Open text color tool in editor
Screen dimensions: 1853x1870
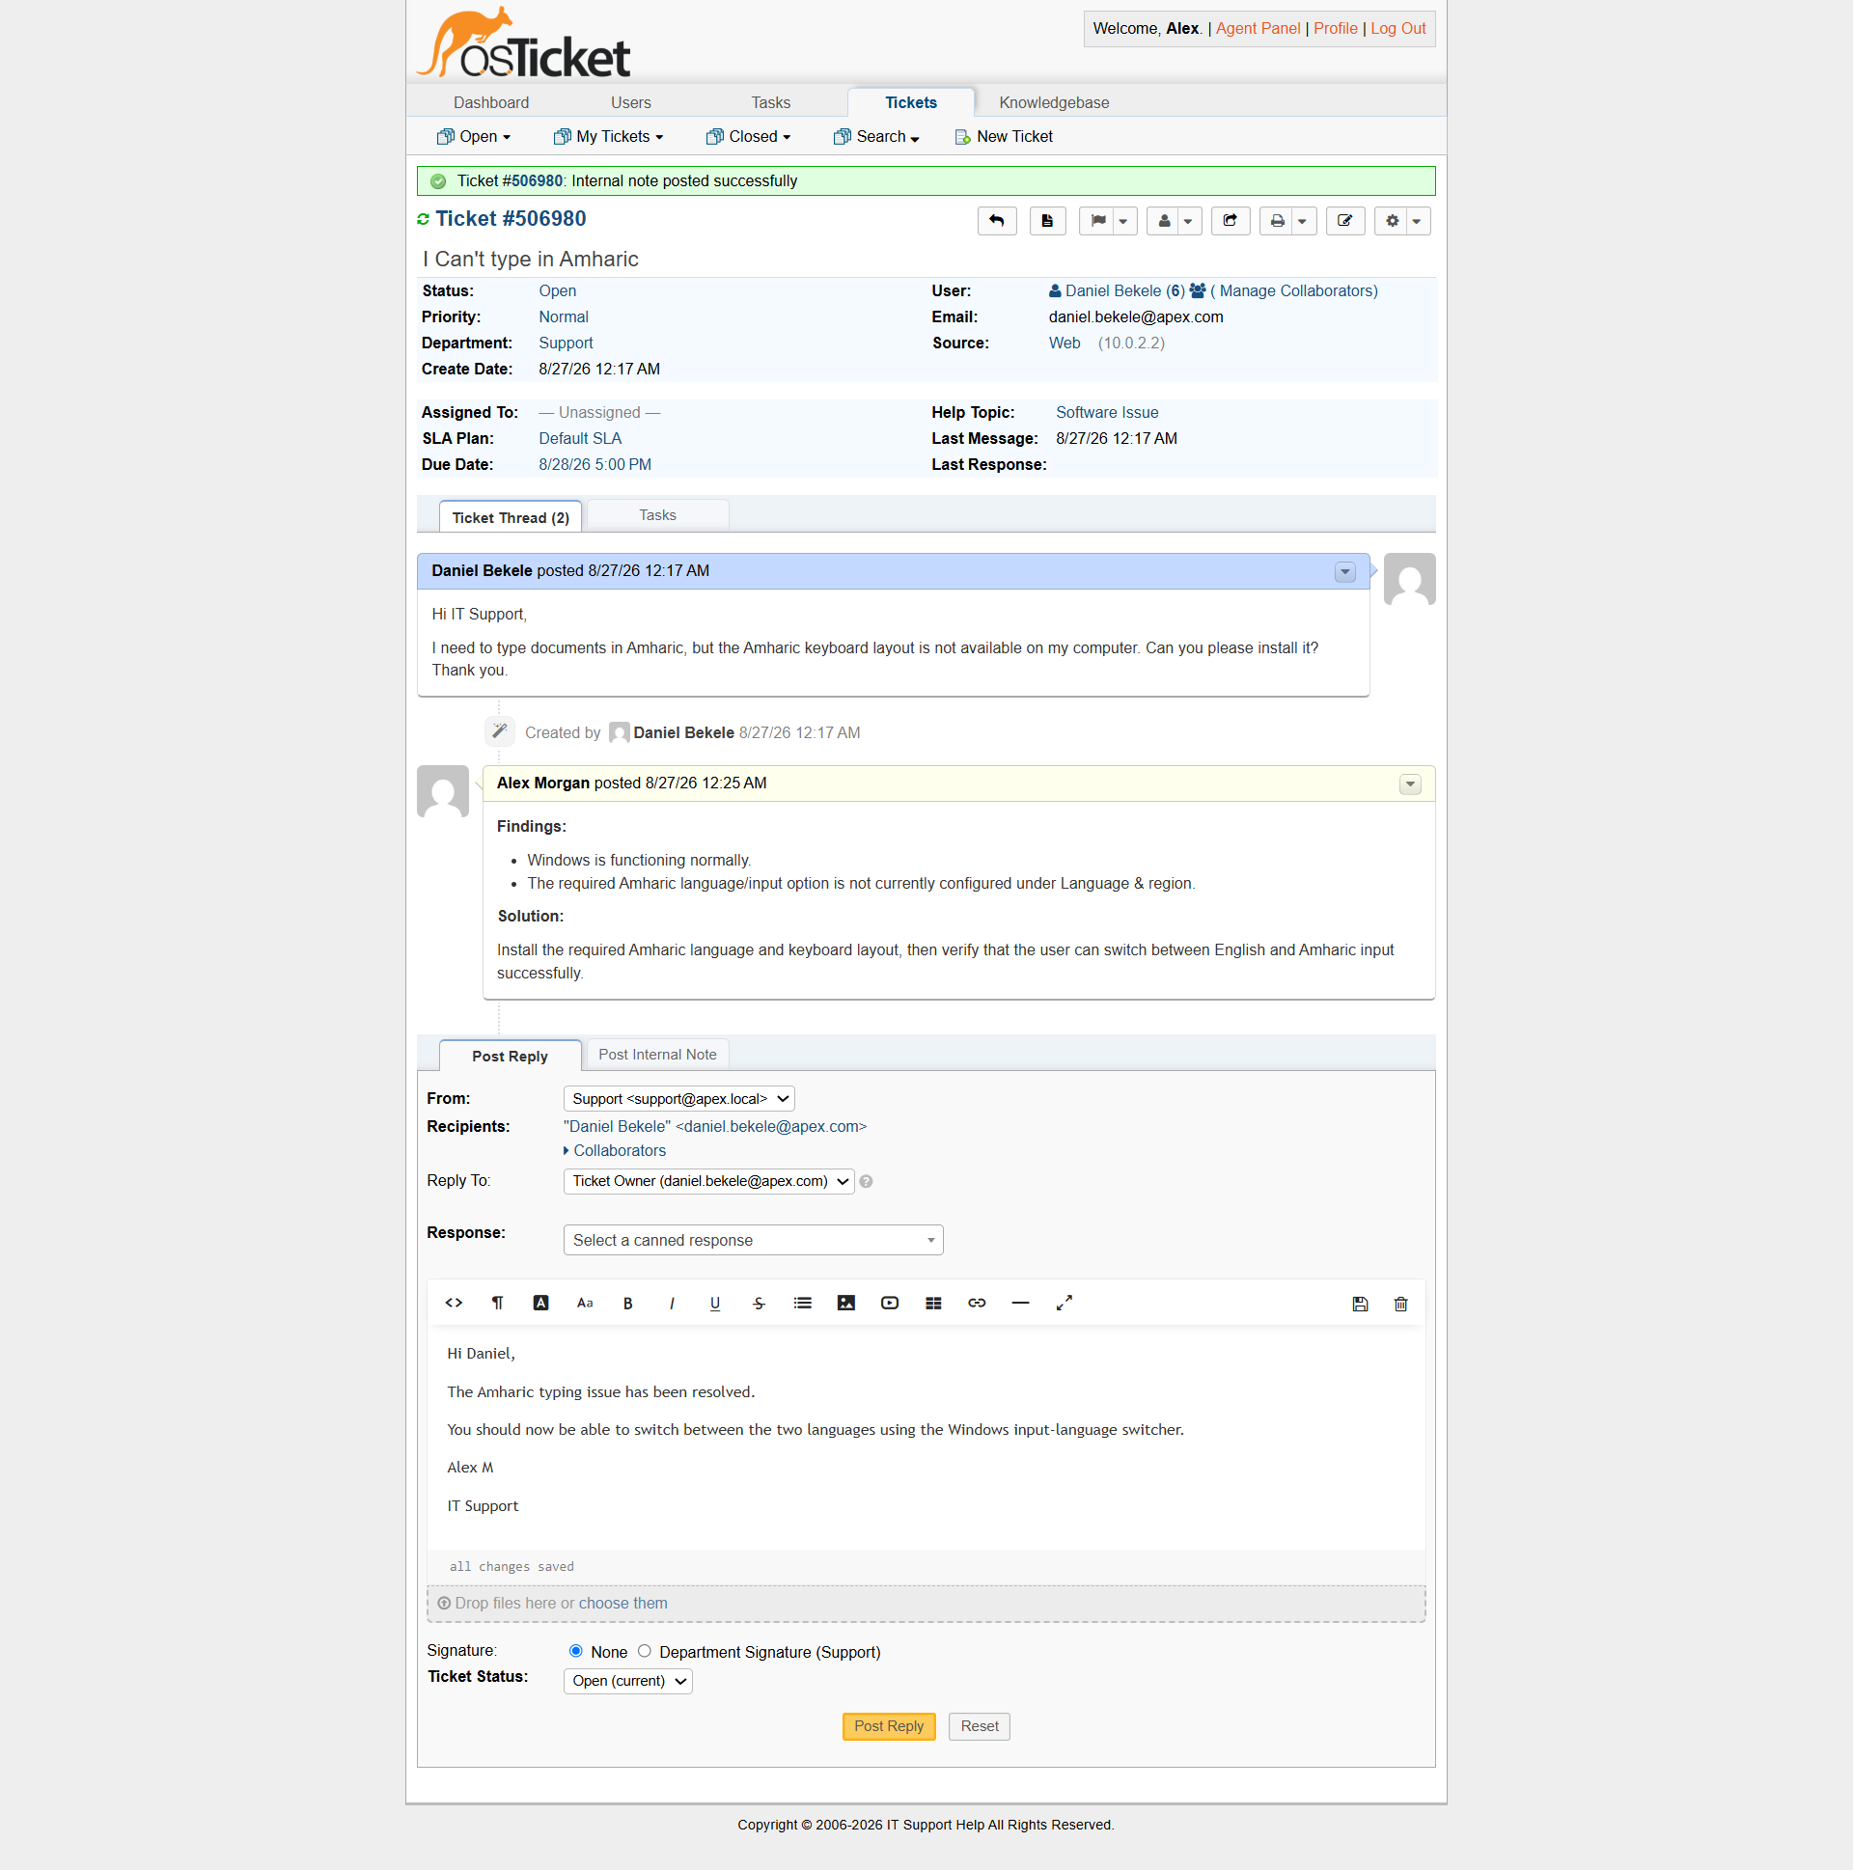pyautogui.click(x=541, y=1303)
